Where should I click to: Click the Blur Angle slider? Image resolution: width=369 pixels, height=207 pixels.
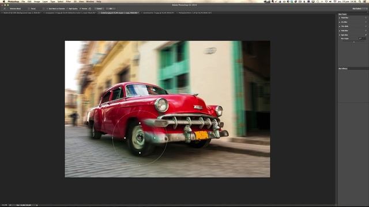[x=353, y=41]
